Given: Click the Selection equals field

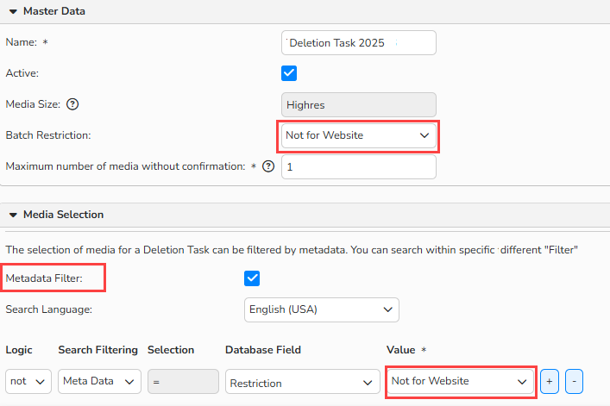Looking at the screenshot, I should coord(183,381).
